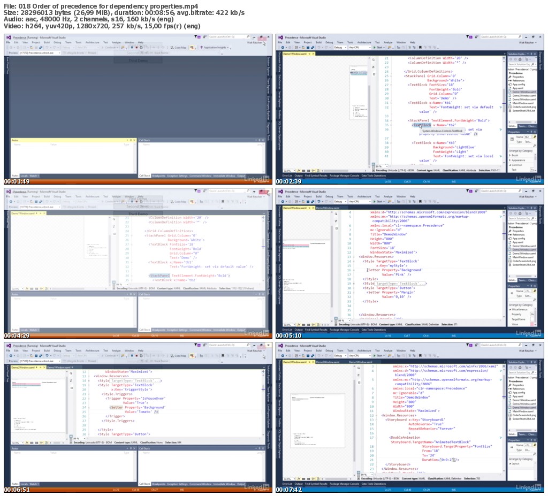Close Demo2Window.xaml tab in 00:06:51 frame
The height and width of the screenshot is (496, 548).
pyautogui.click(x=44, y=368)
